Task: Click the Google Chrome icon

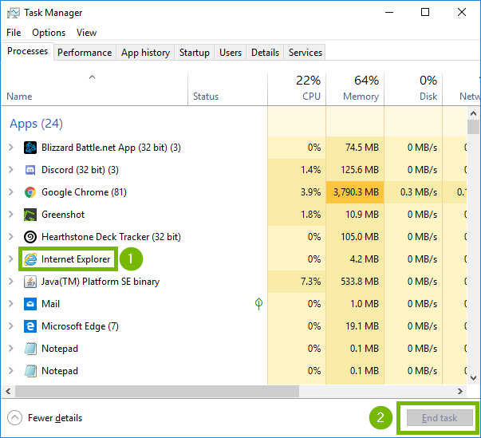Action: 30,192
